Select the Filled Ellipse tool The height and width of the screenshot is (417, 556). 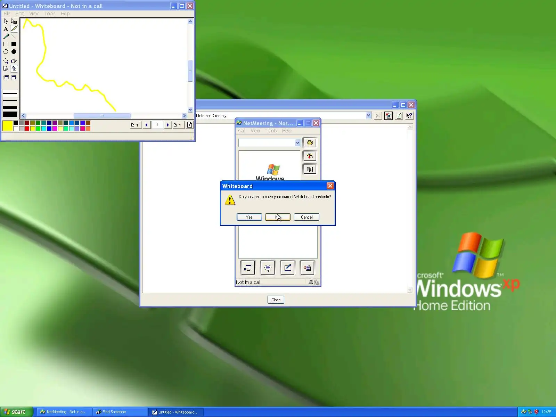pos(14,52)
